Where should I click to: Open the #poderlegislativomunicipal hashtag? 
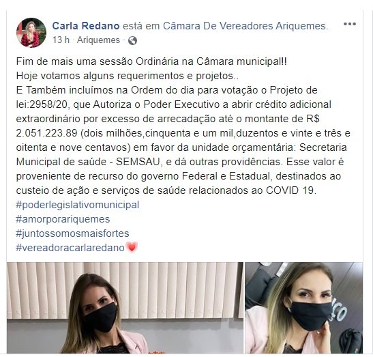(78, 205)
